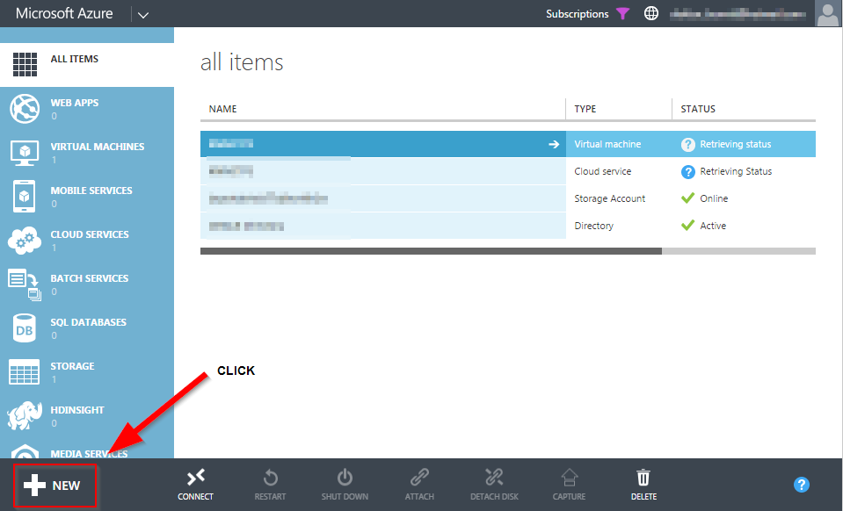Click the blurred name in the Directory row

[246, 226]
